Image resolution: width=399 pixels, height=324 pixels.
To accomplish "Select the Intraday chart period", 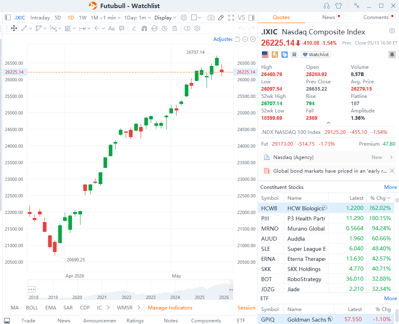I will [40, 17].
